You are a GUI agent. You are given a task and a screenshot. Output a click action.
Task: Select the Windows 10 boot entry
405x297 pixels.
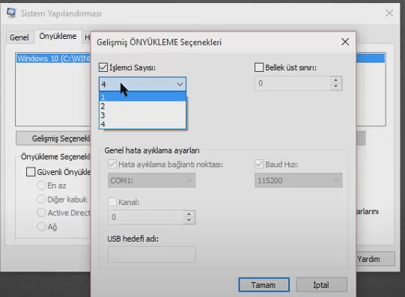[x=54, y=58]
